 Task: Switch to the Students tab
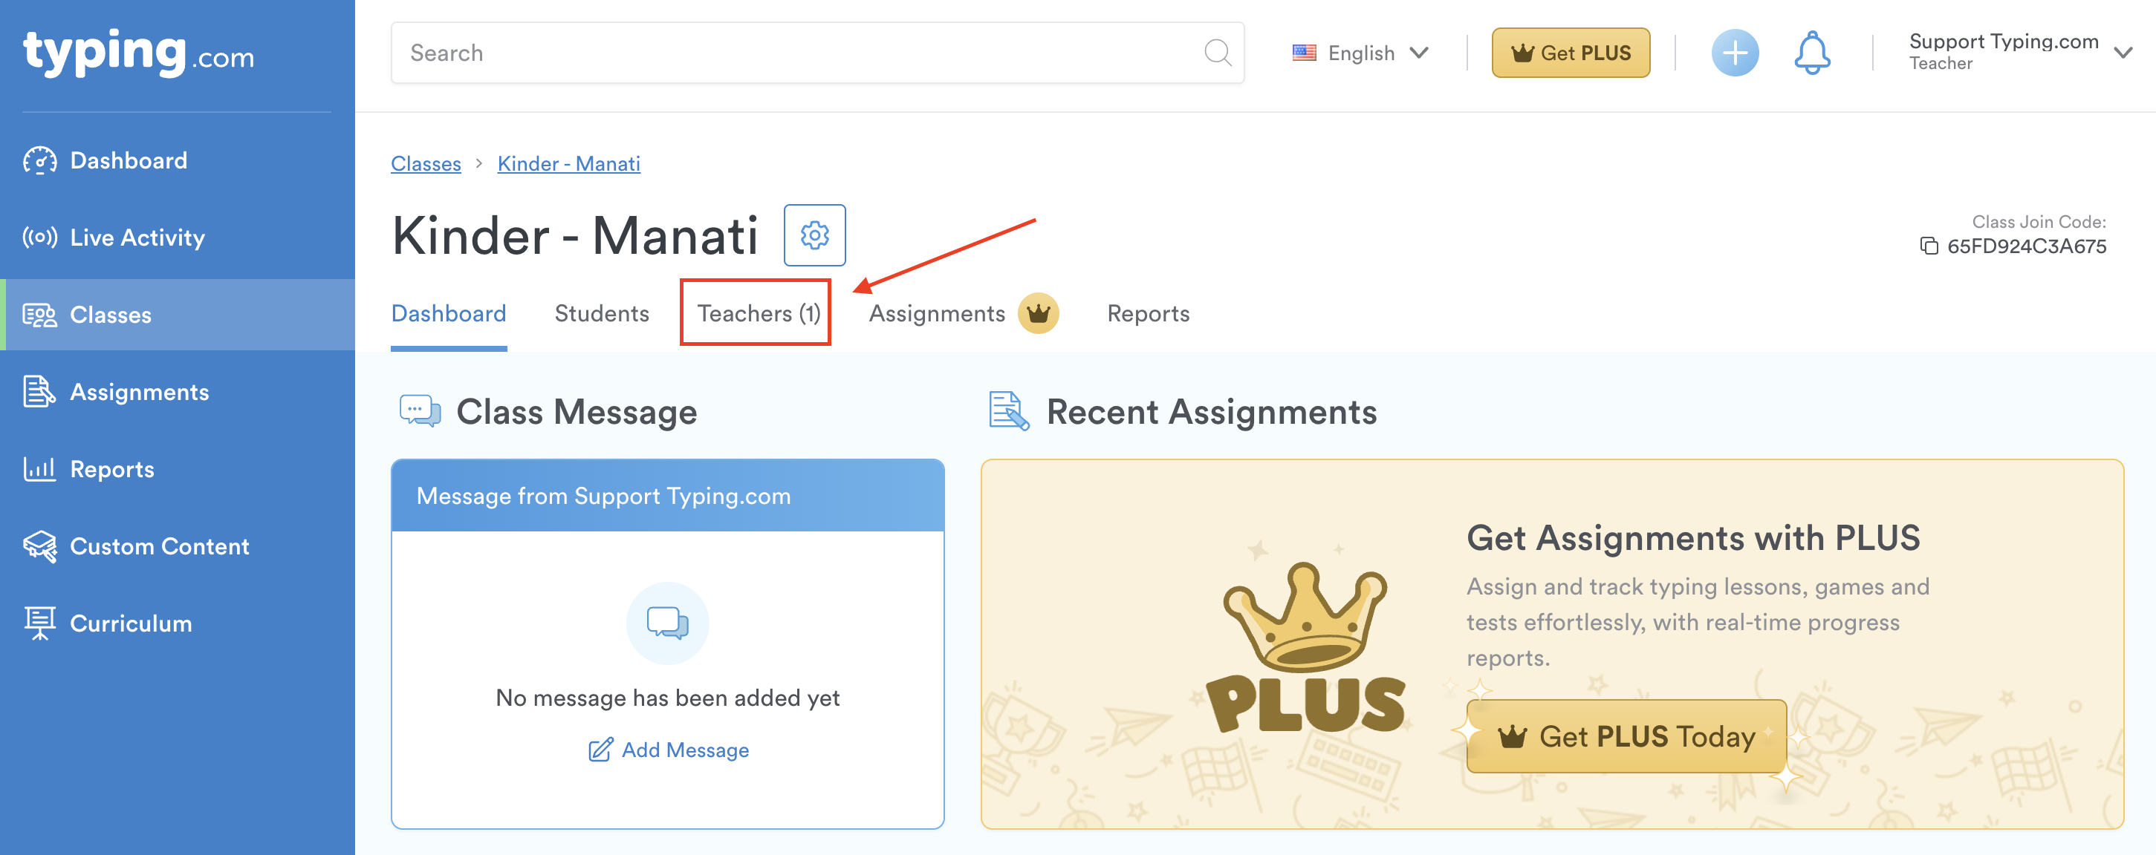pos(601,313)
